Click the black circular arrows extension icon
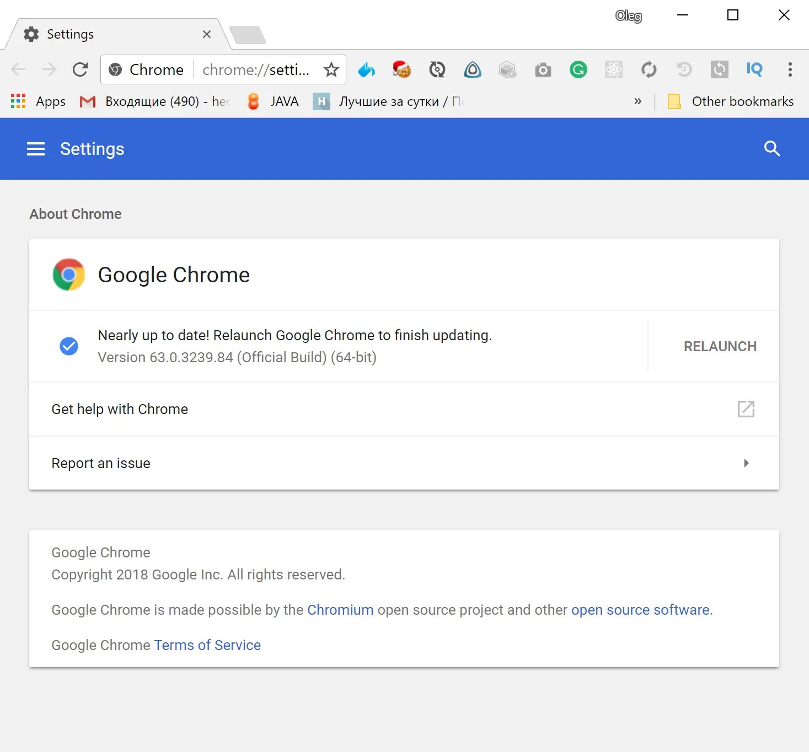Image resolution: width=809 pixels, height=752 pixels. 437,69
